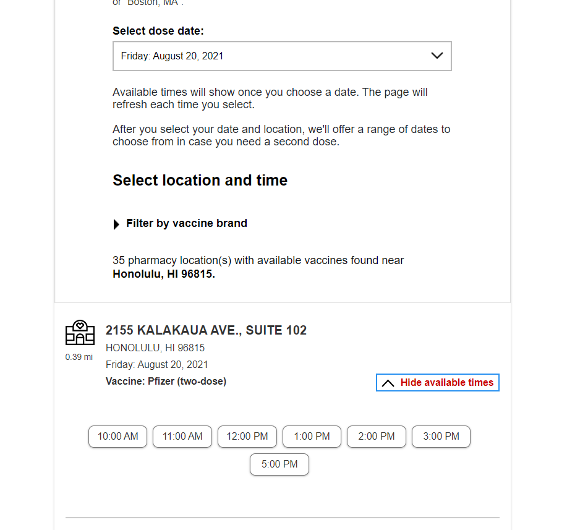Pick the 1:00 PM appointment slot

[312, 437]
